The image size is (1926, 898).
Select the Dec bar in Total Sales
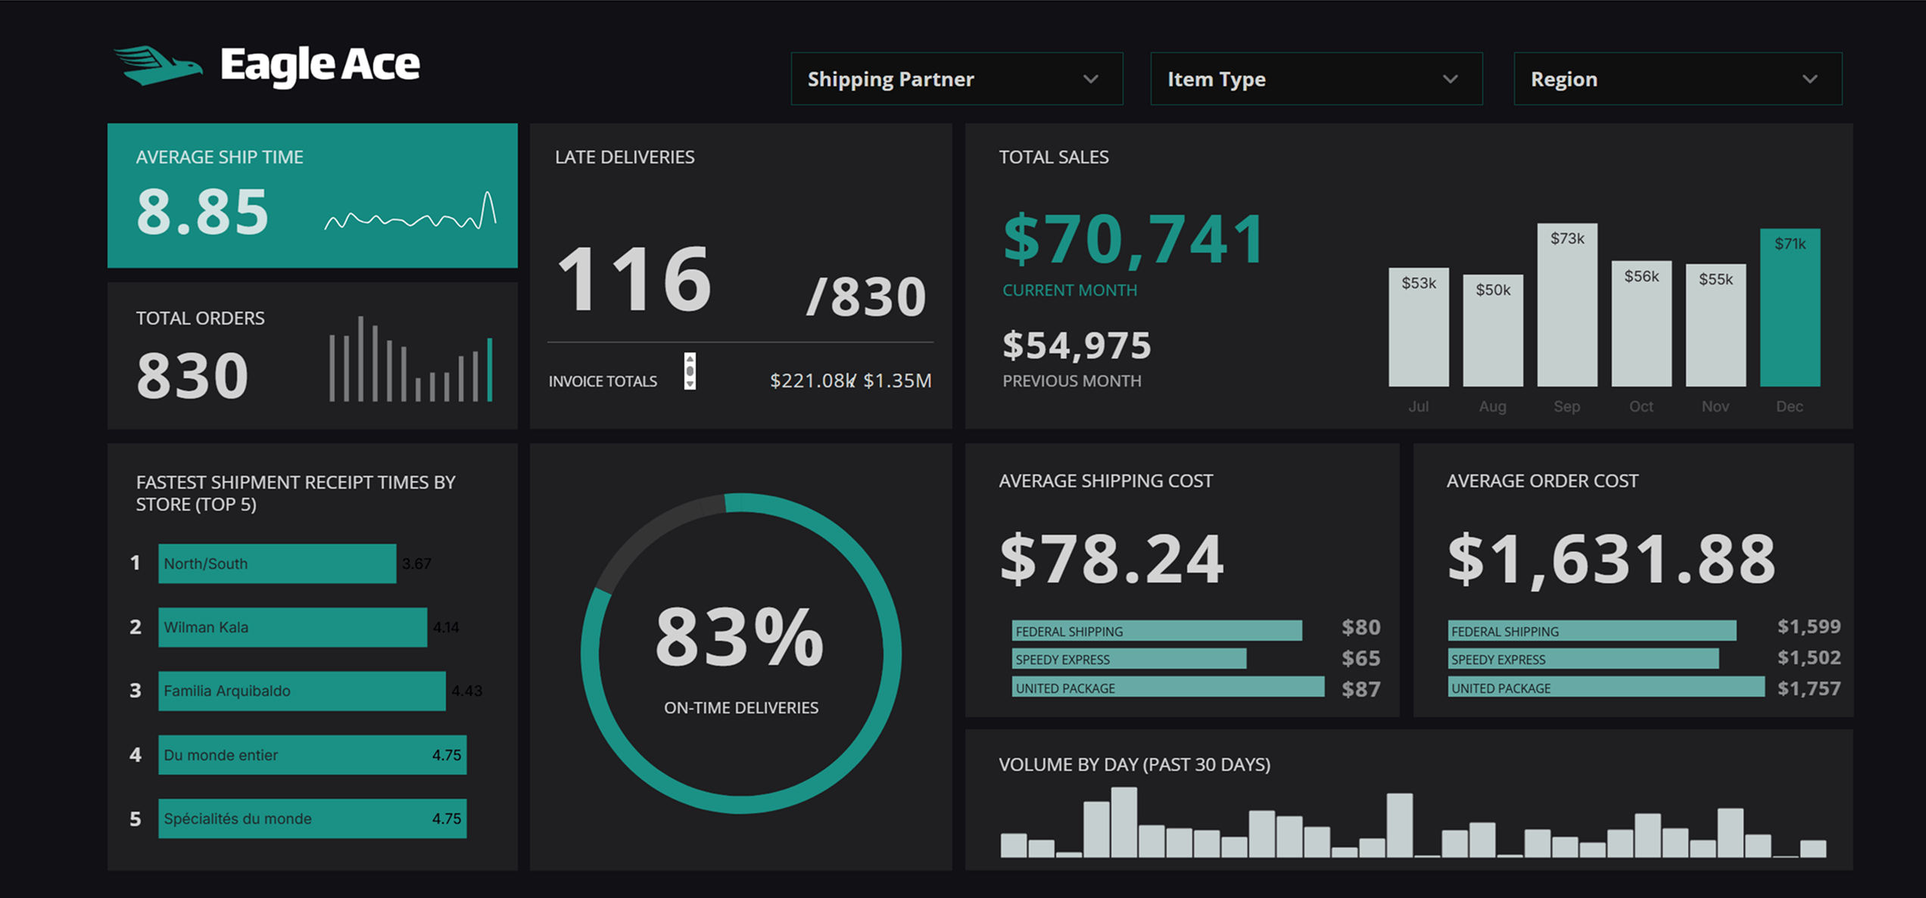click(x=1790, y=309)
